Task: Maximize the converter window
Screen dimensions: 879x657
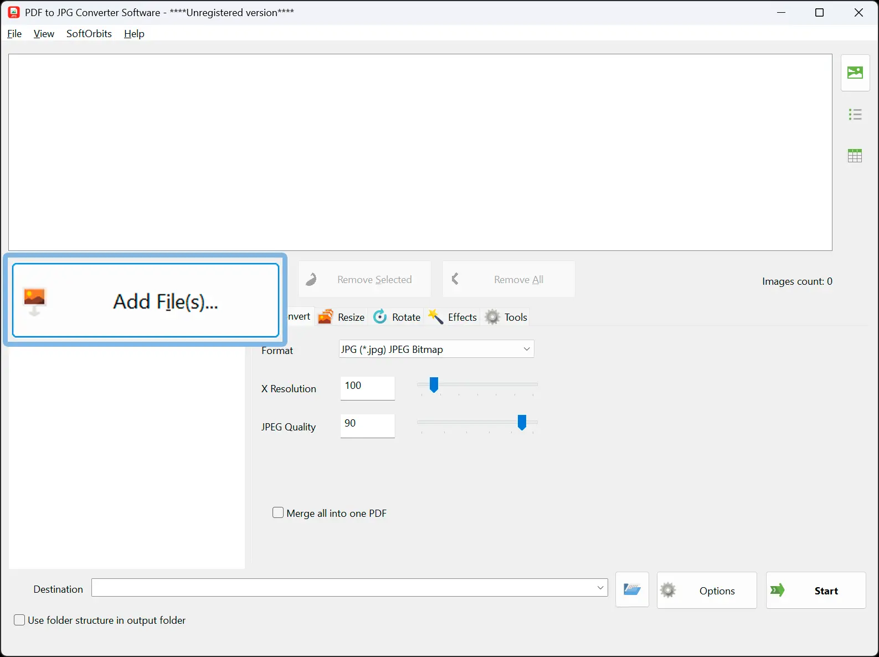Action: click(x=820, y=12)
